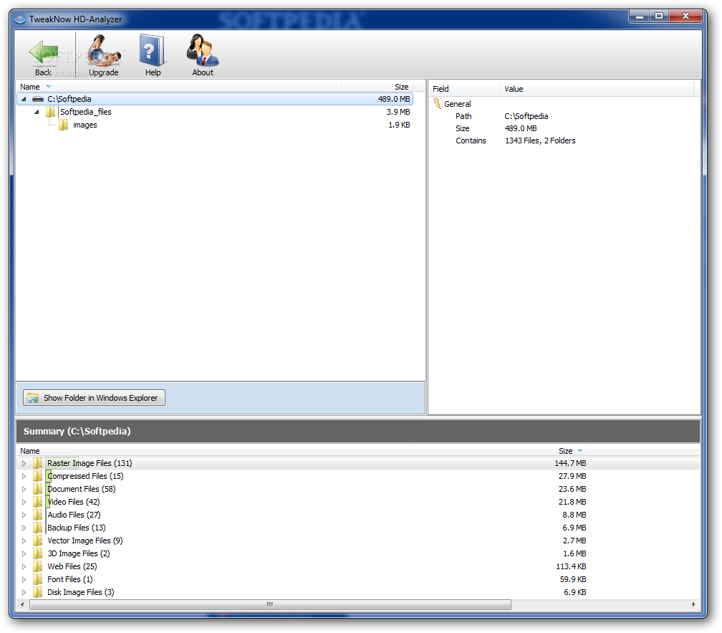The height and width of the screenshot is (633, 722).
Task: Click the Audio Files folder icon
Action: [x=37, y=515]
